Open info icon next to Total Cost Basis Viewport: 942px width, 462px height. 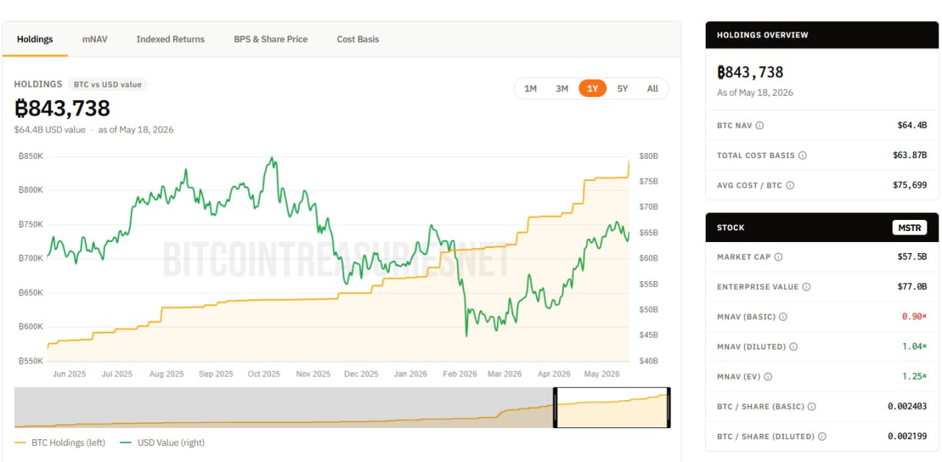click(x=802, y=155)
